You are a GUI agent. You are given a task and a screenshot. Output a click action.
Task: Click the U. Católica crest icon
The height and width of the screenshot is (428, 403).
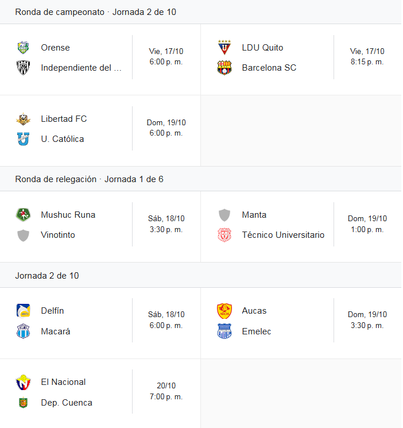coord(23,139)
